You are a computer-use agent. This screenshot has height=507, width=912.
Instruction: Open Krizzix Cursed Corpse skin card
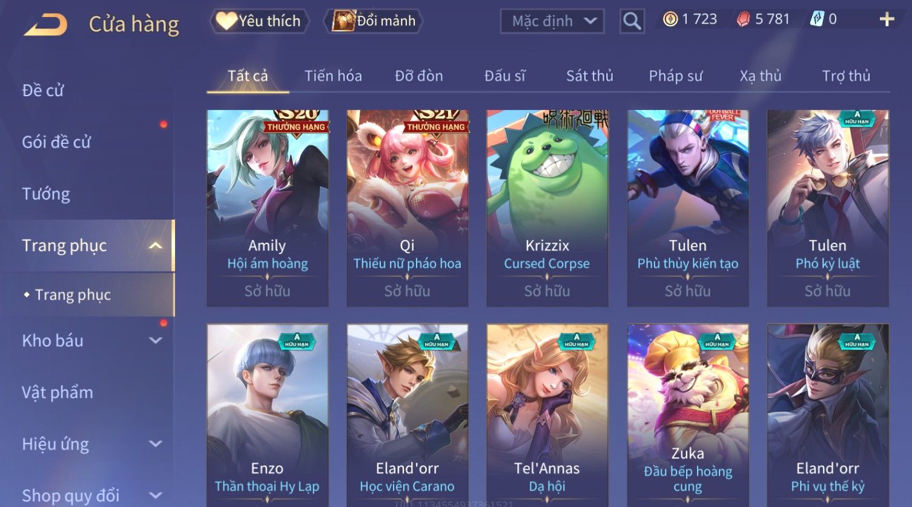point(547,208)
